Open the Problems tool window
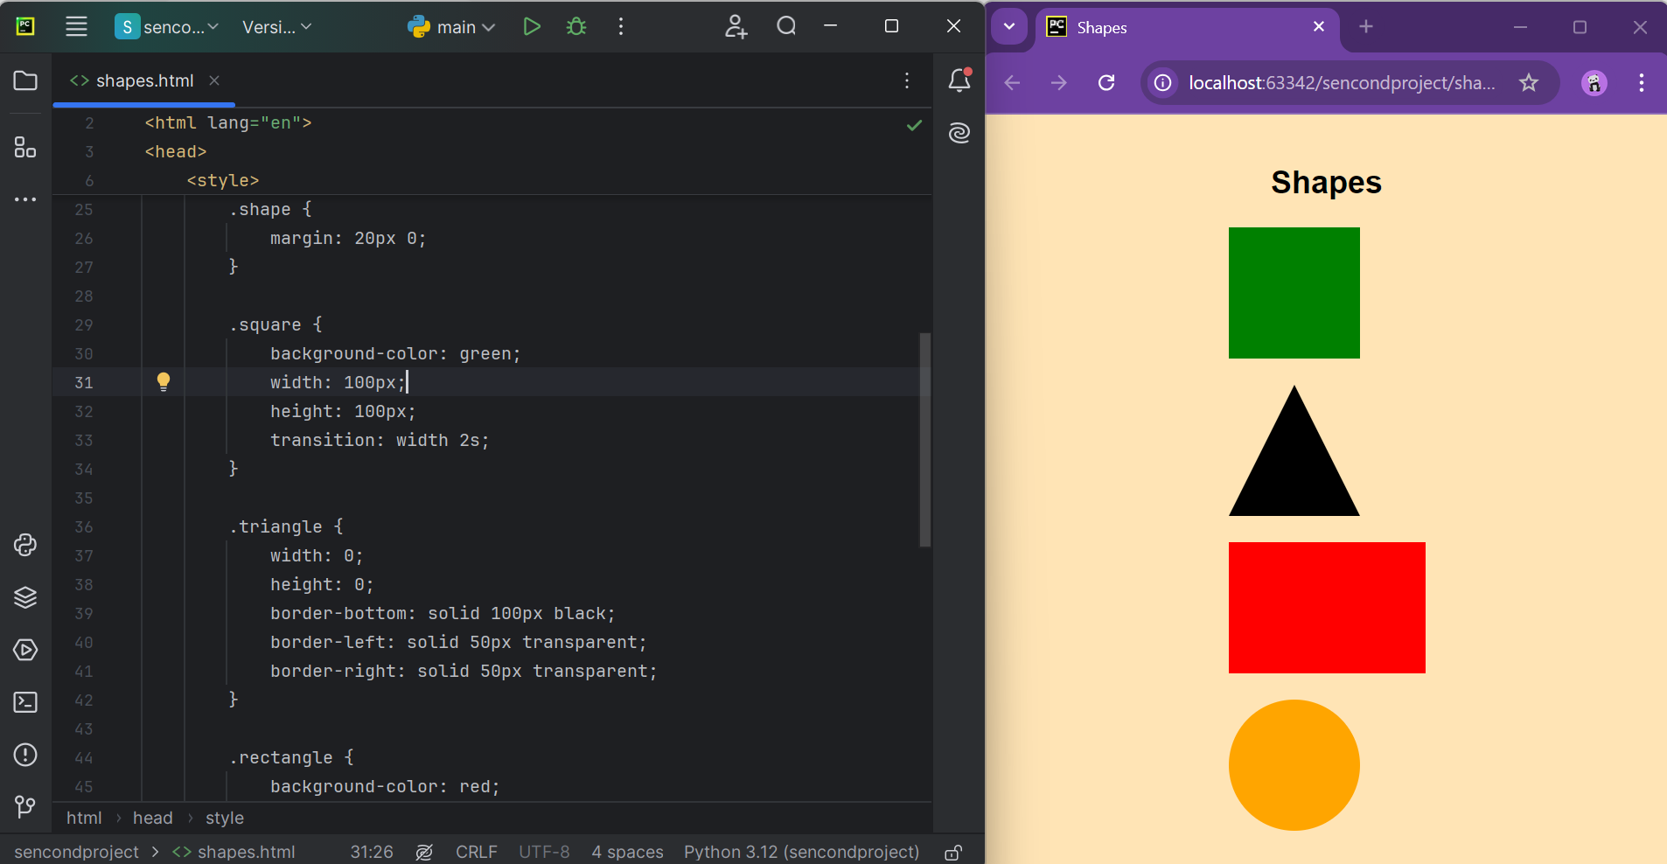Viewport: 1667px width, 864px height. click(x=25, y=755)
